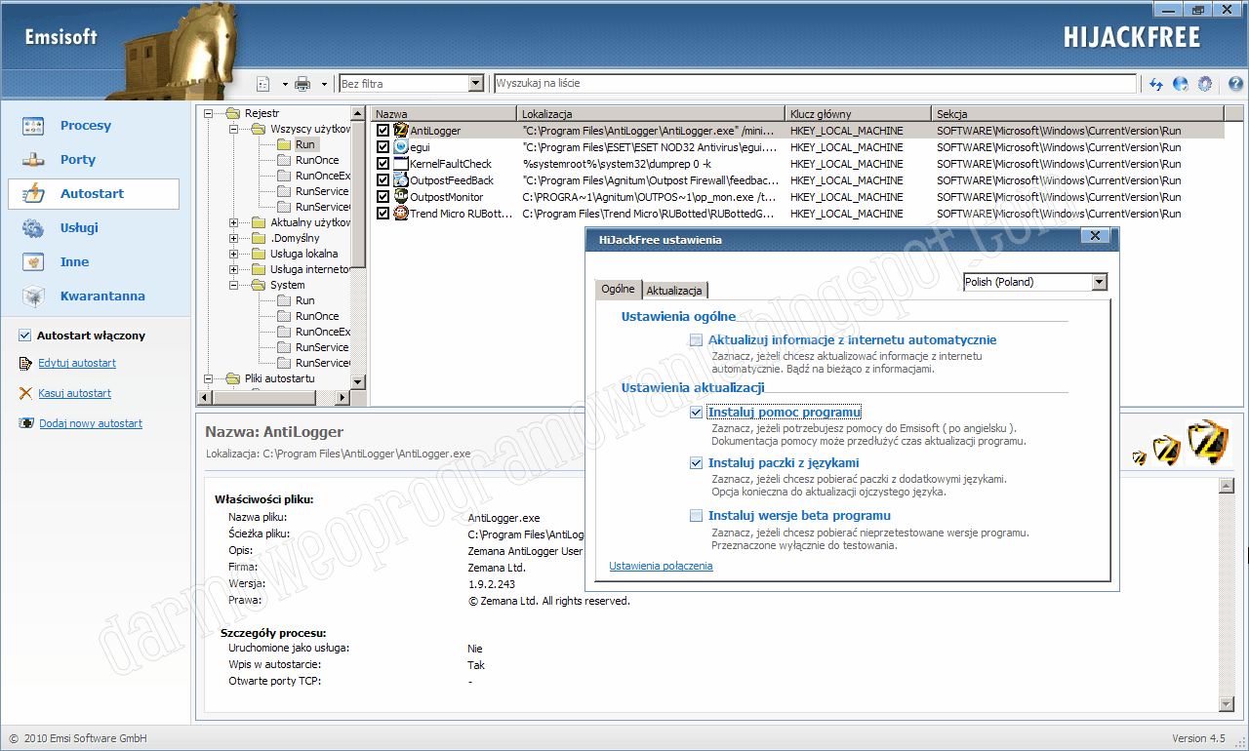Sort list by the Lokalizacja column
1249x751 pixels.
click(651, 113)
